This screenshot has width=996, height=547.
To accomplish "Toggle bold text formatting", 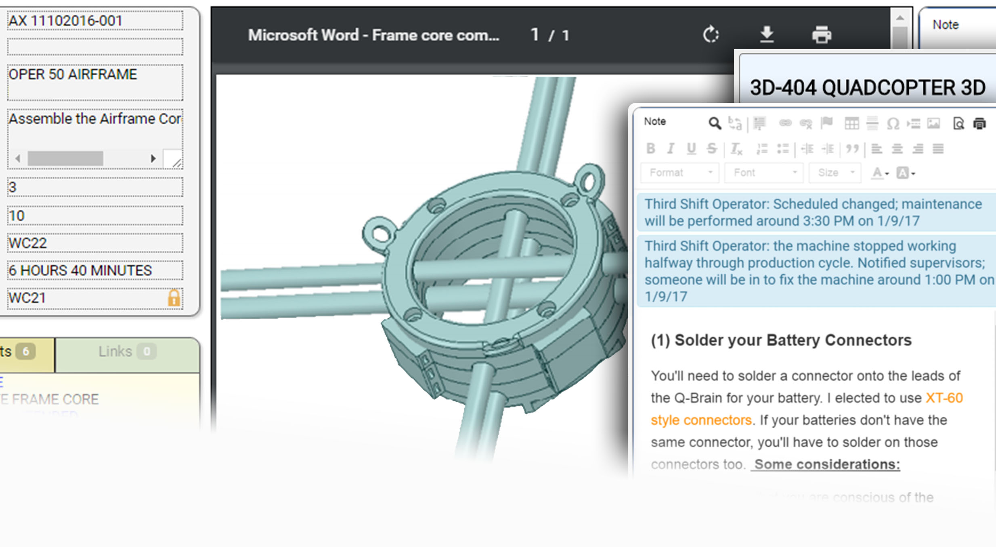I will [650, 149].
